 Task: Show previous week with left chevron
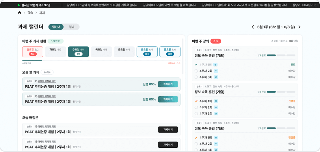[x=253, y=27]
